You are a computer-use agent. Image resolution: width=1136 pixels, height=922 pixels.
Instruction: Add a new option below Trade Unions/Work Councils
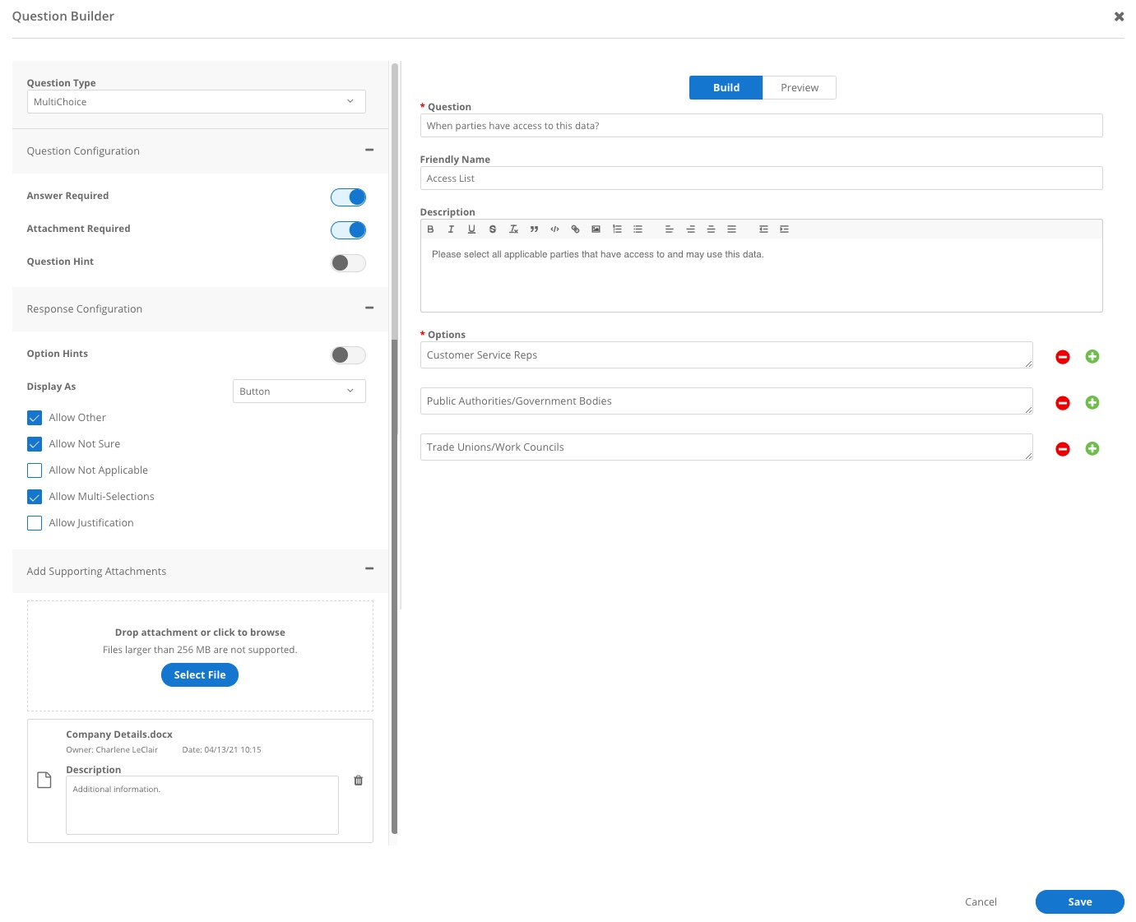(x=1092, y=448)
